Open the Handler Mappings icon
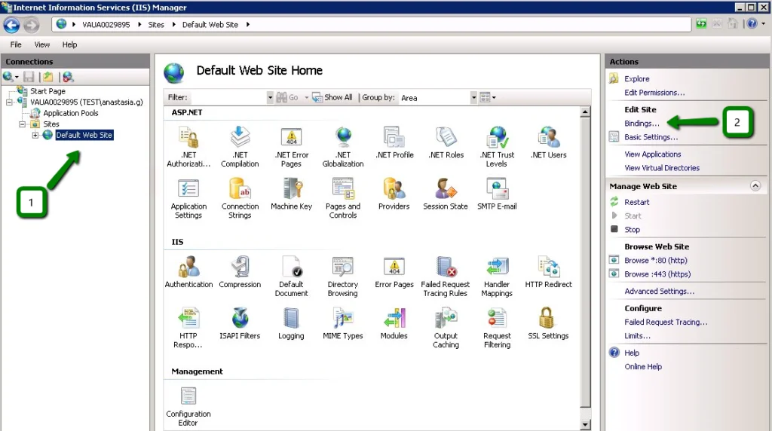Screen dimensions: 772x431 click(x=497, y=268)
